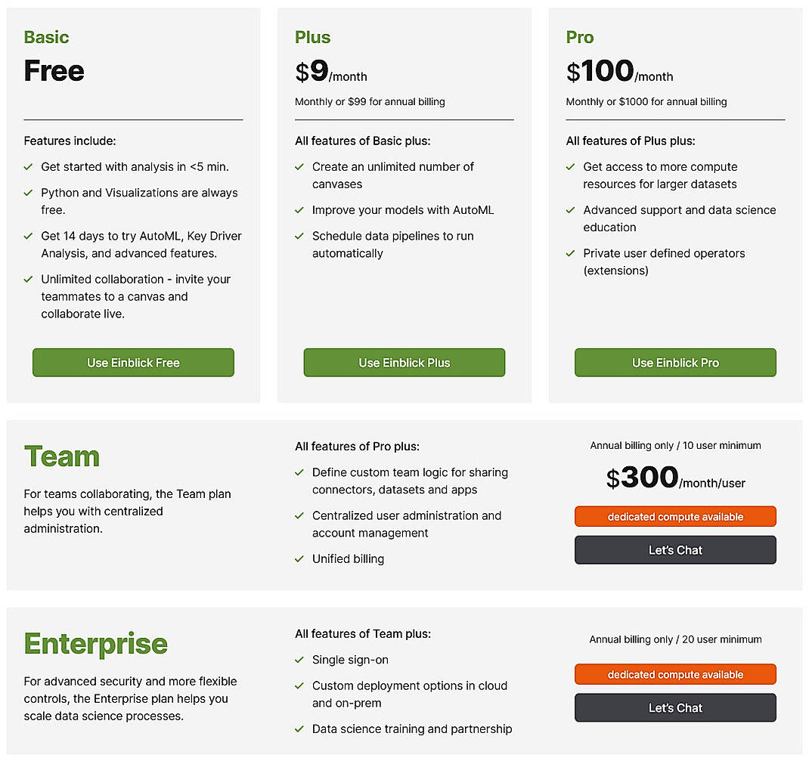Image resolution: width=809 pixels, height=761 pixels.
Task: Click "Let's Chat" in the Enterprise plan
Action: (675, 708)
